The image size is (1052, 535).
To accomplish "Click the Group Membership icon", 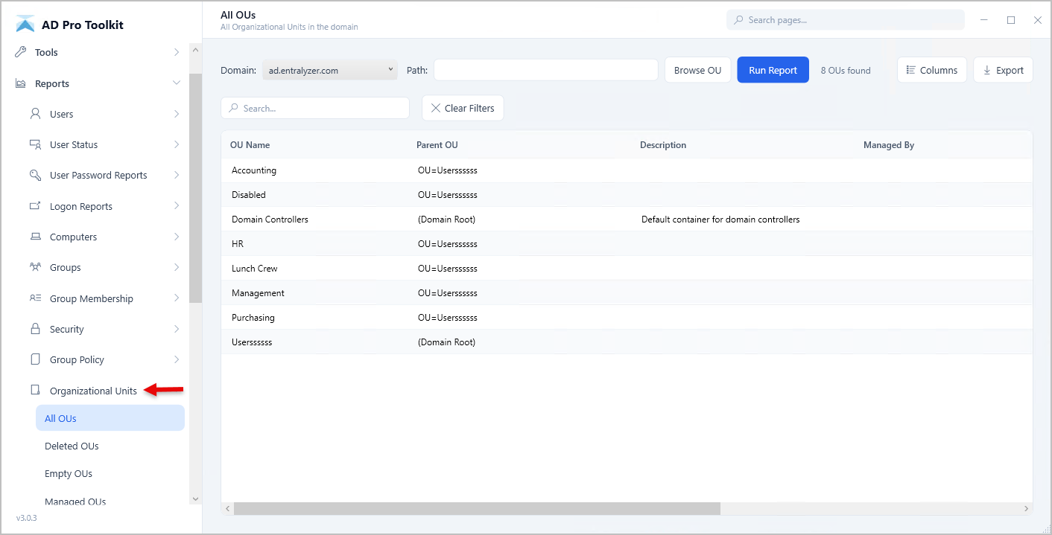I will (x=35, y=298).
